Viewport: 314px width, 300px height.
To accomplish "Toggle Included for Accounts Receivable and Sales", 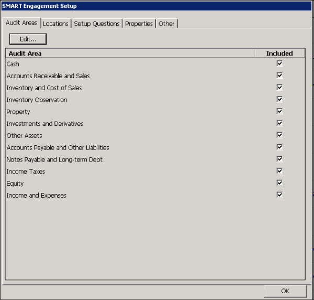I will (x=279, y=76).
